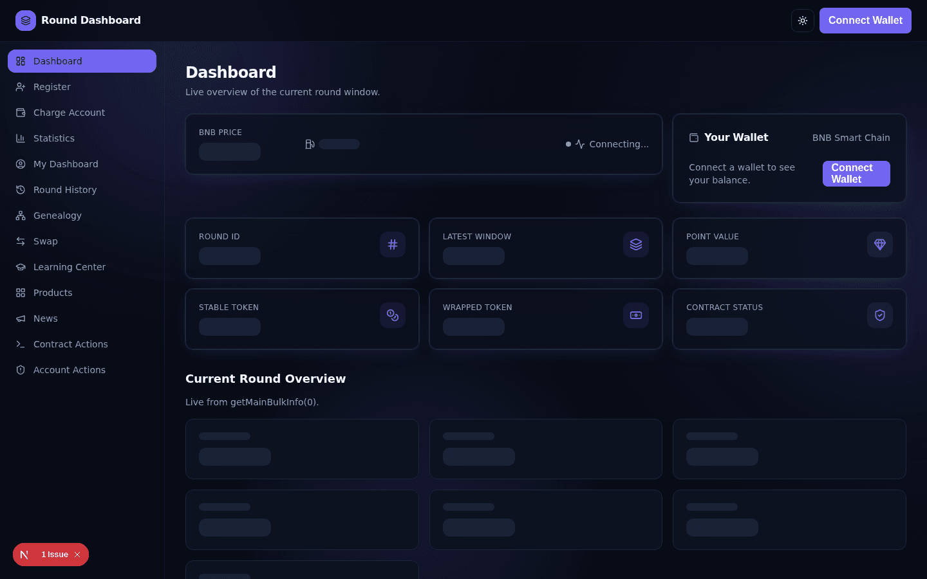Go to Charge Account page

click(82, 113)
